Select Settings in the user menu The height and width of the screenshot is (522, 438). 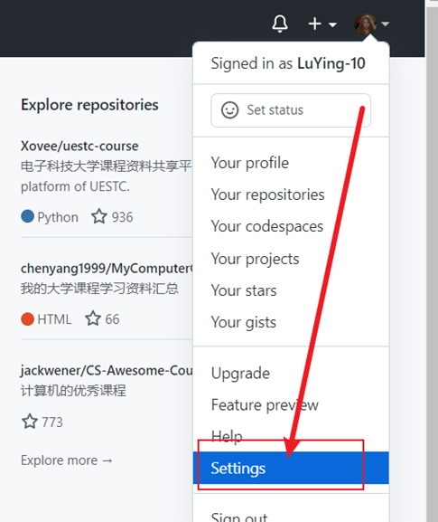(x=291, y=468)
